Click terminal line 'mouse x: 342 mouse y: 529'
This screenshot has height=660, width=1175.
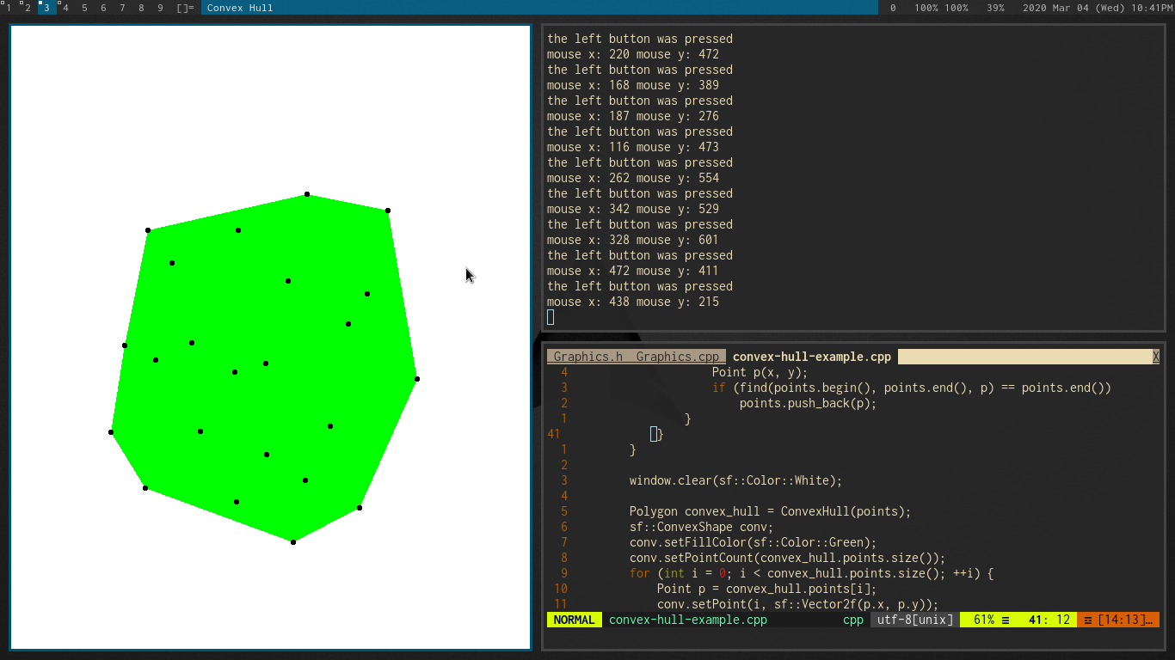[633, 209]
